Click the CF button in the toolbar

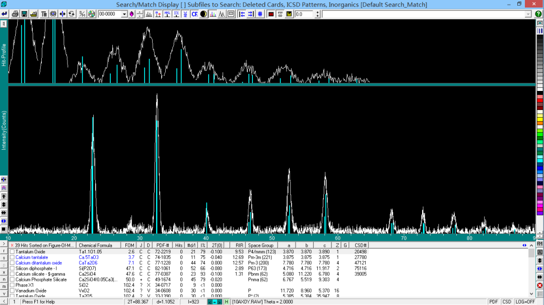[194, 14]
